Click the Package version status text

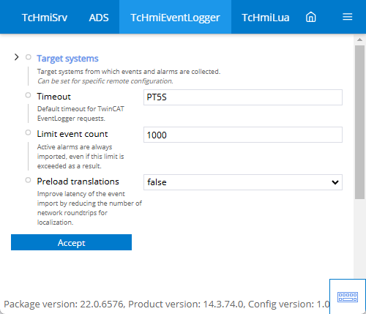(x=167, y=304)
